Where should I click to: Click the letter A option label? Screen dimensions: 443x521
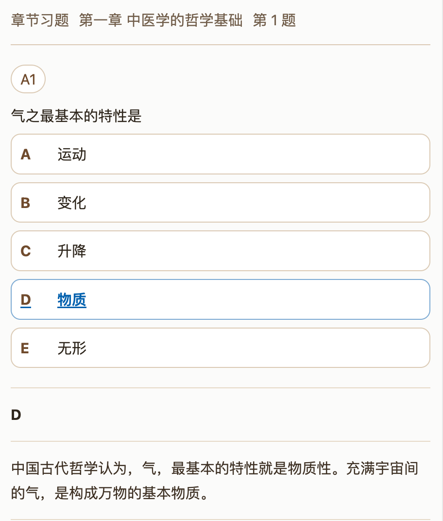click(26, 155)
